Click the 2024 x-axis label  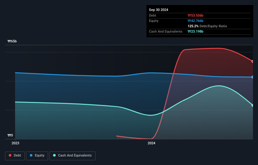pyautogui.click(x=151, y=143)
